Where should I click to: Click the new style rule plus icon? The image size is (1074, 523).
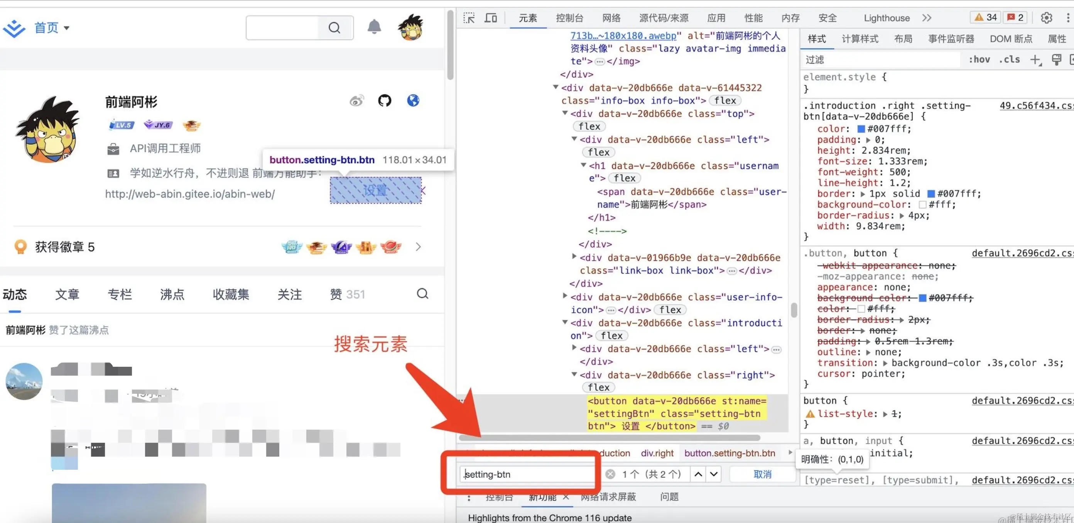pos(1035,60)
